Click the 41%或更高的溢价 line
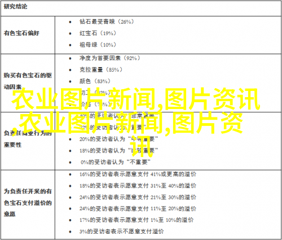Image resolution: width=282 pixels, height=240 pixels. coord(138,174)
